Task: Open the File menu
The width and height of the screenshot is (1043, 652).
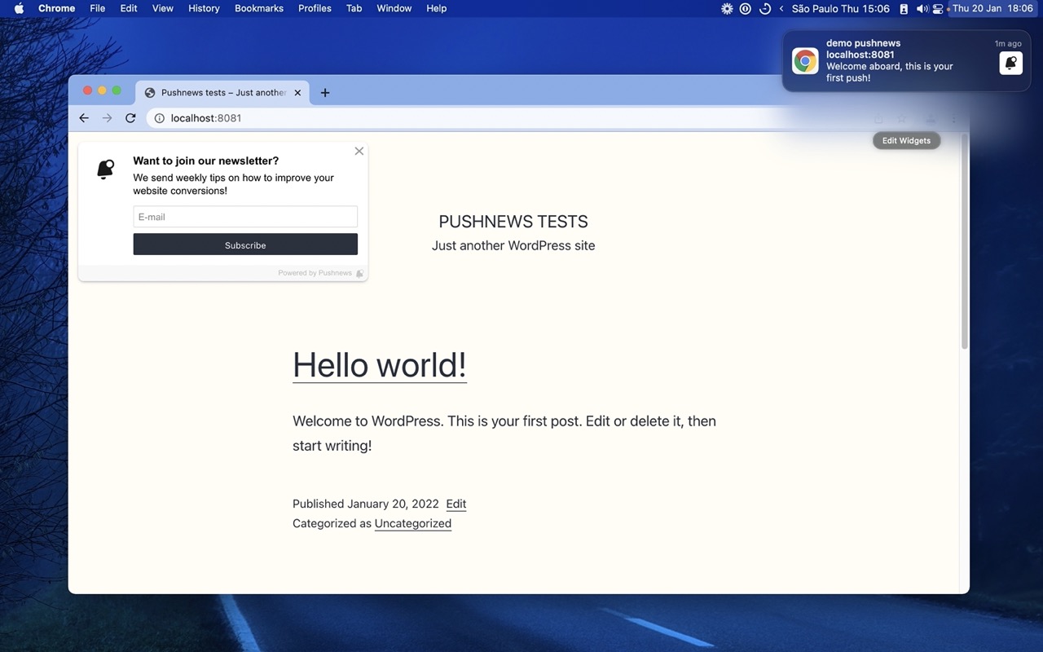Action: click(x=98, y=8)
